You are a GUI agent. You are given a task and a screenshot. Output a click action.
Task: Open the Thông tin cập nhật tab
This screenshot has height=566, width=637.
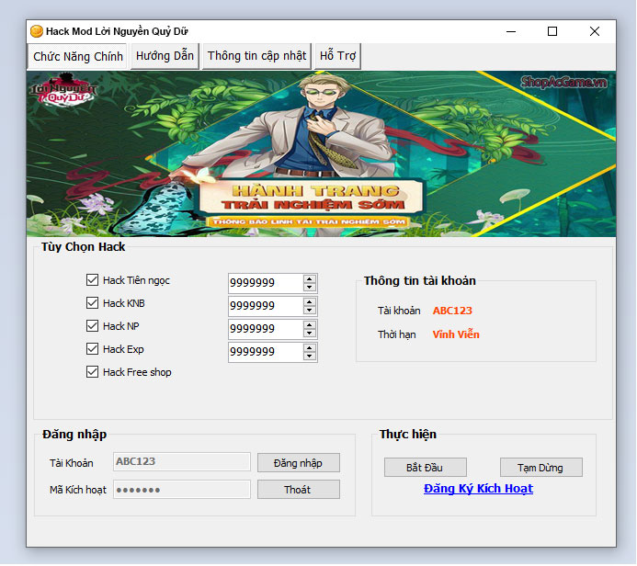tap(256, 56)
